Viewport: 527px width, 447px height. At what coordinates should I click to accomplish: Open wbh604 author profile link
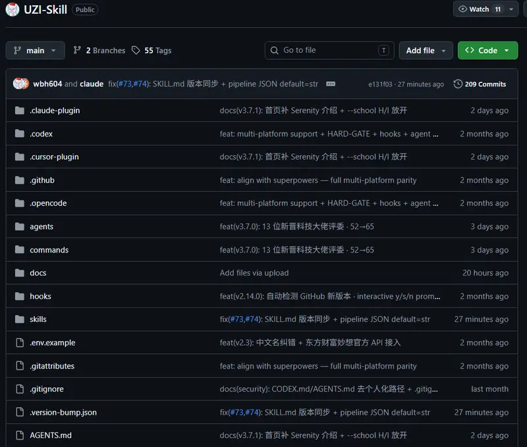(x=47, y=84)
